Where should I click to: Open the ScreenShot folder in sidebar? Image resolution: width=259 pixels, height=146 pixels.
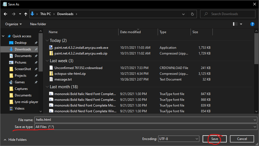click(x=23, y=69)
